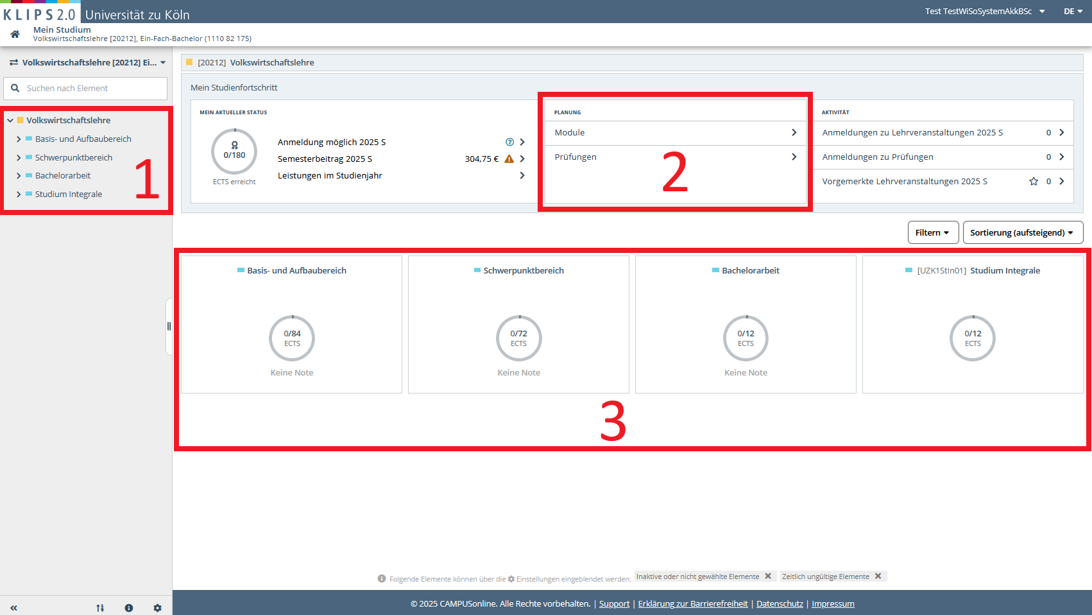
Task: Click the 0/84 ECTS progress ring
Action: [x=292, y=338]
